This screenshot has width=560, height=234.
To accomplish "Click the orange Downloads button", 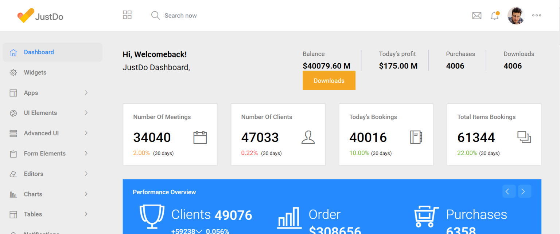I will (329, 80).
